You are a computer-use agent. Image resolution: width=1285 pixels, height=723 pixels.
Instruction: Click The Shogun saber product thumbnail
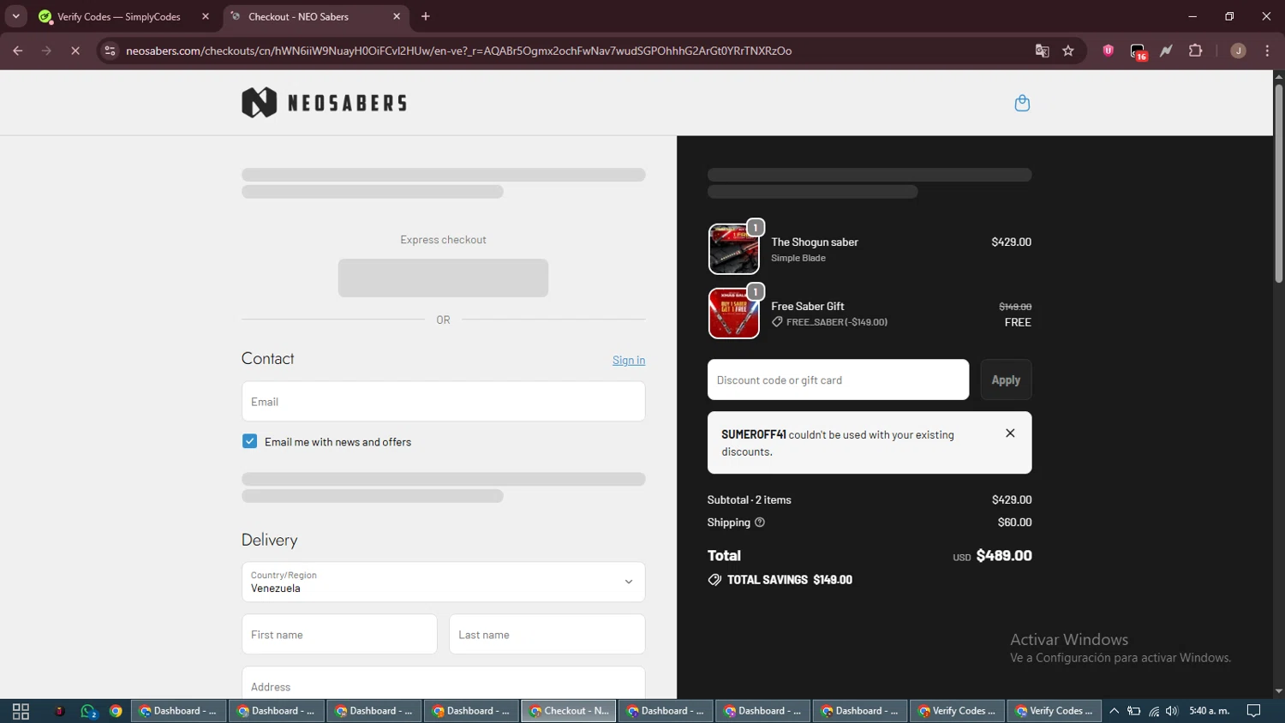(x=734, y=249)
